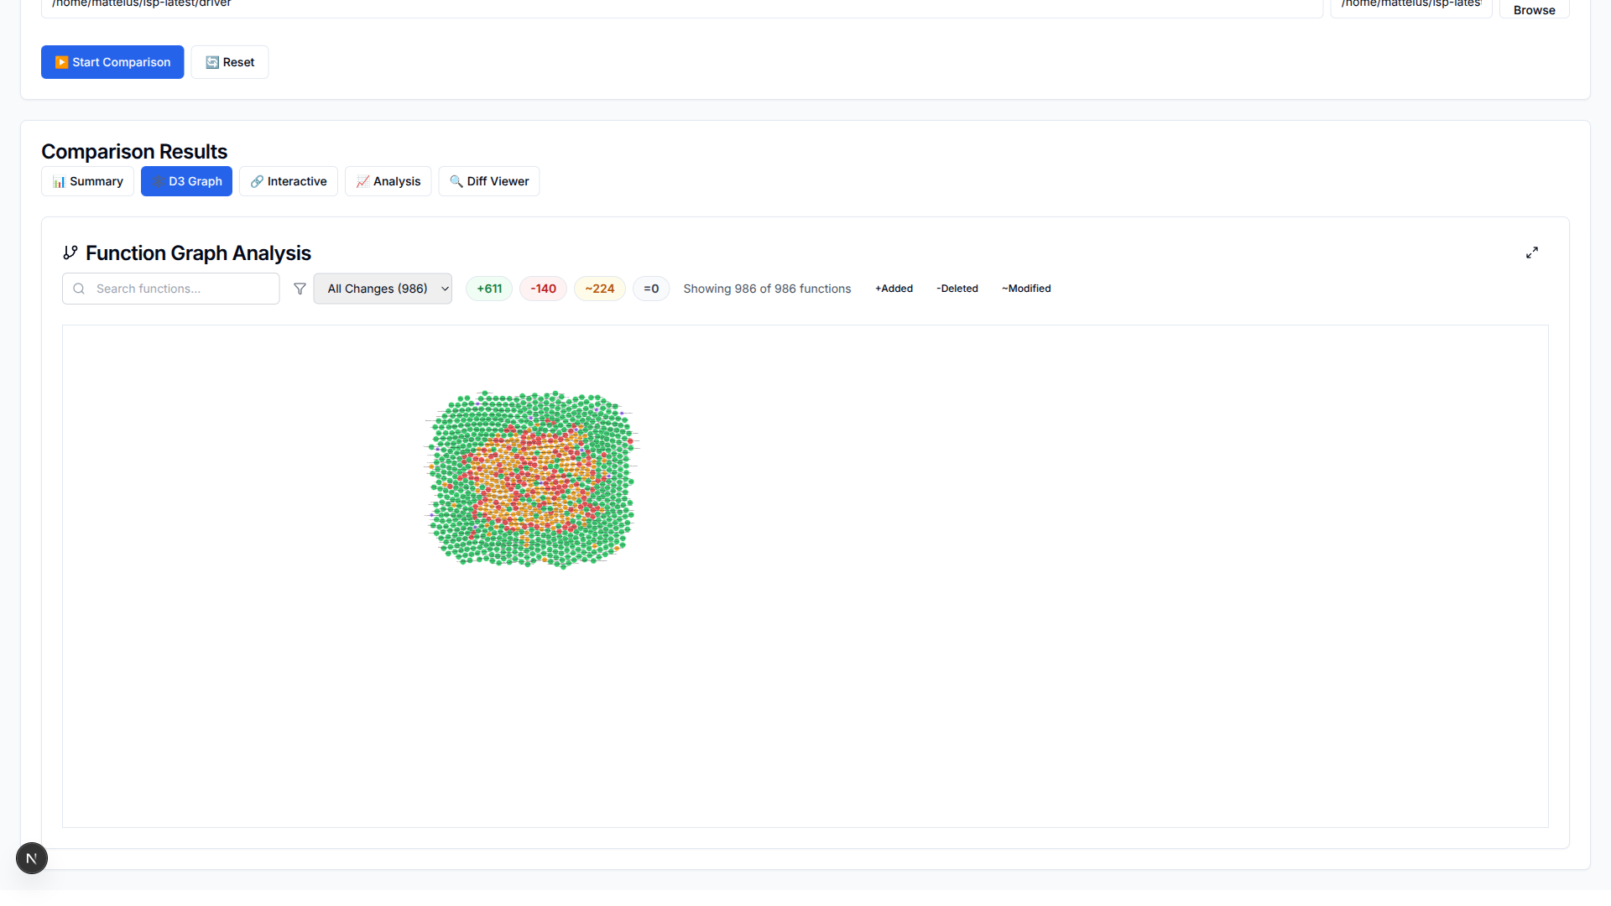This screenshot has width=1611, height=906.
Task: Click the fullscreen expand icon
Action: click(1532, 253)
